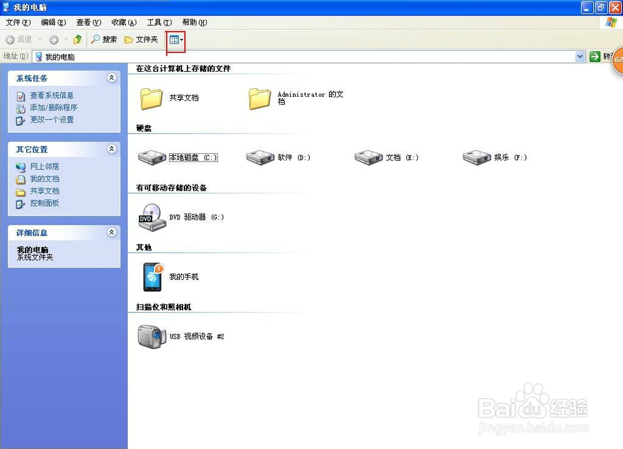Open the 编辑(E) menu
This screenshot has height=449, width=623.
53,22
